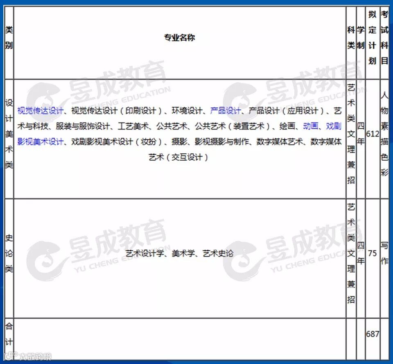
Task: Click the text 影视摄影与制作
Action: (x=221, y=141)
